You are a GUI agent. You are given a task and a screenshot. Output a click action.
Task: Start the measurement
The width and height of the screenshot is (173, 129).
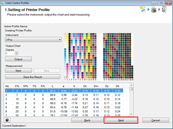click(18, 71)
